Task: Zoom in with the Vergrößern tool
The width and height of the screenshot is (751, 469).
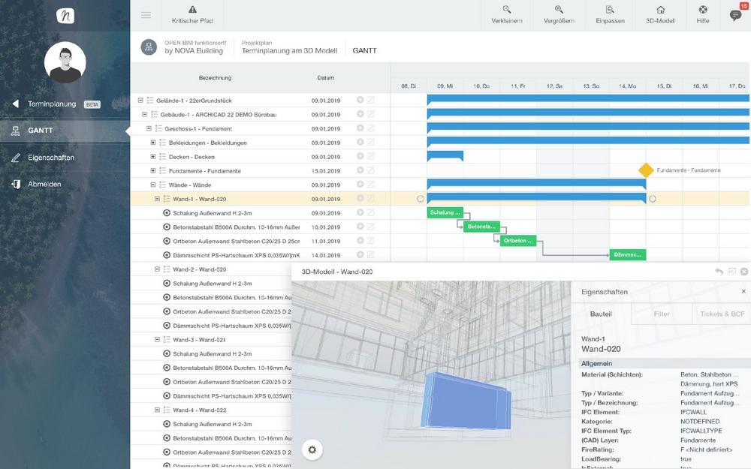Action: tap(559, 10)
